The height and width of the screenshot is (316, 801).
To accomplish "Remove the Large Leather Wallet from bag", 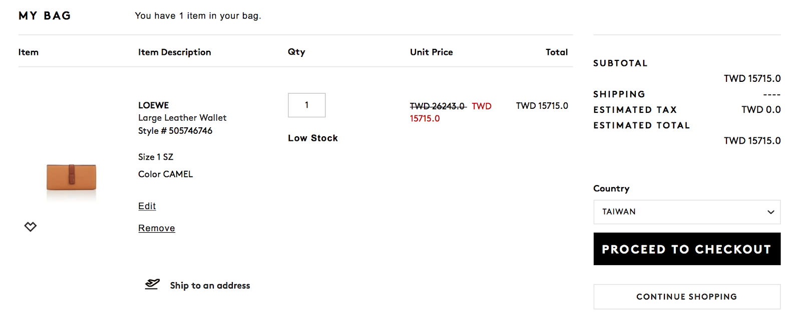I will (157, 228).
